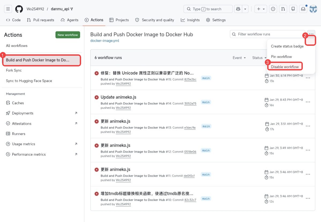
Task: Choose Pin workflow menu item
Action: (x=281, y=57)
